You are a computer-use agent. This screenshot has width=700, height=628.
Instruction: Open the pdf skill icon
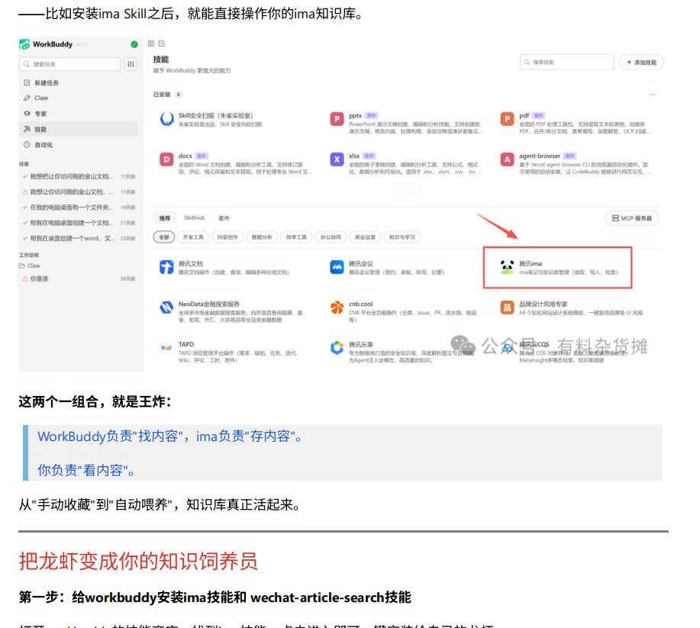pos(507,119)
